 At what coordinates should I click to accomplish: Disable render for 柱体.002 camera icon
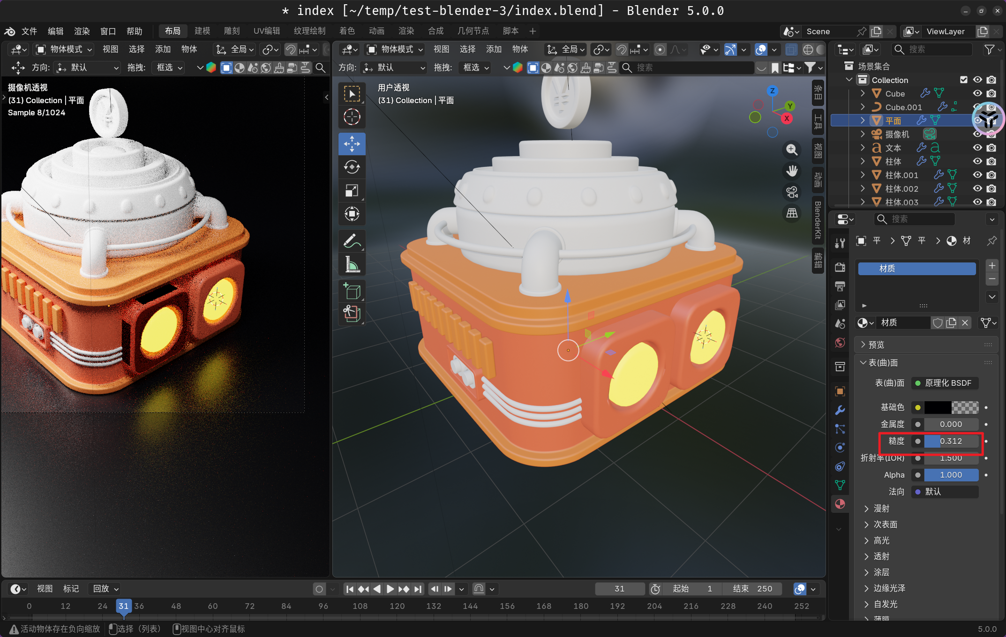991,188
